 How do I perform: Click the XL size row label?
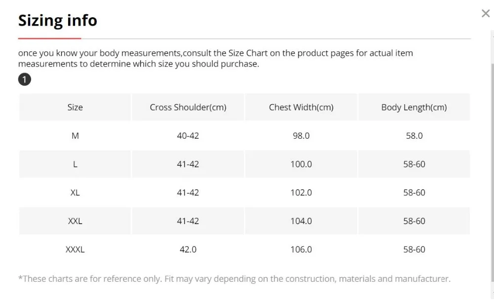point(75,192)
